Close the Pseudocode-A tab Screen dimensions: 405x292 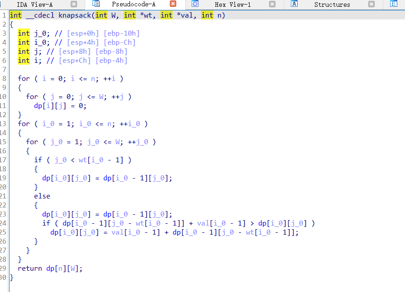pyautogui.click(x=173, y=4)
